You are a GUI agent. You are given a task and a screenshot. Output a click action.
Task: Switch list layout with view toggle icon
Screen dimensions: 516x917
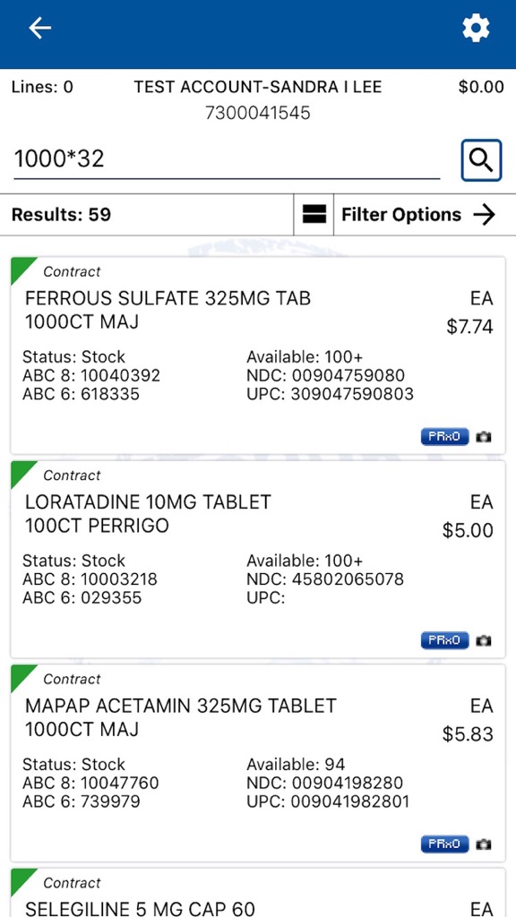[x=314, y=215]
